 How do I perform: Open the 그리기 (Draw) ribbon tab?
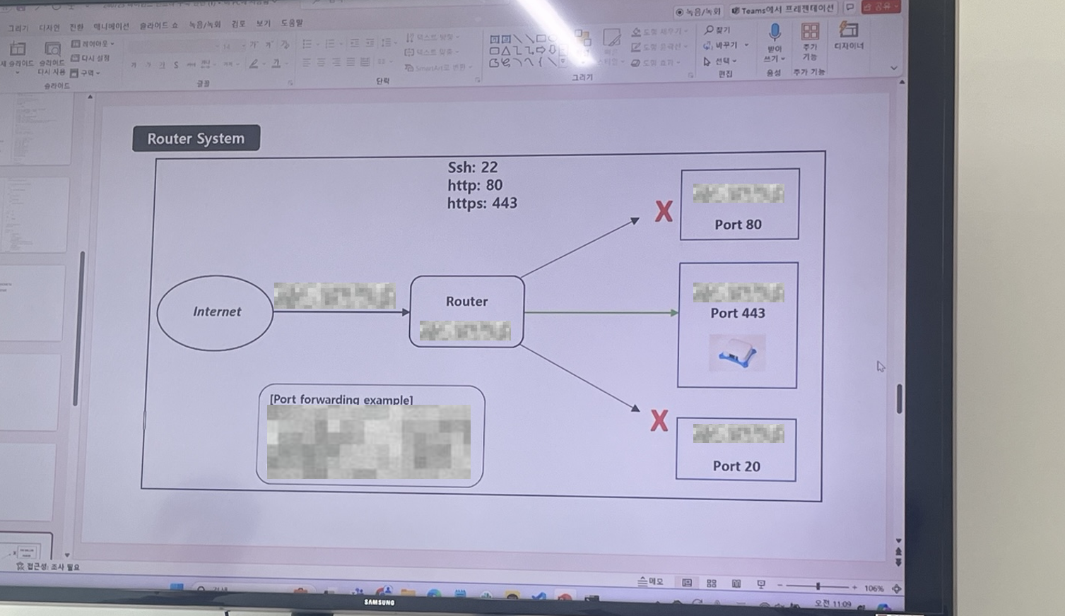click(18, 28)
